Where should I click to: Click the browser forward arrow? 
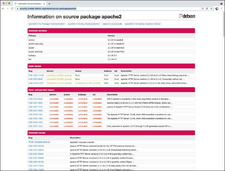click(8, 9)
